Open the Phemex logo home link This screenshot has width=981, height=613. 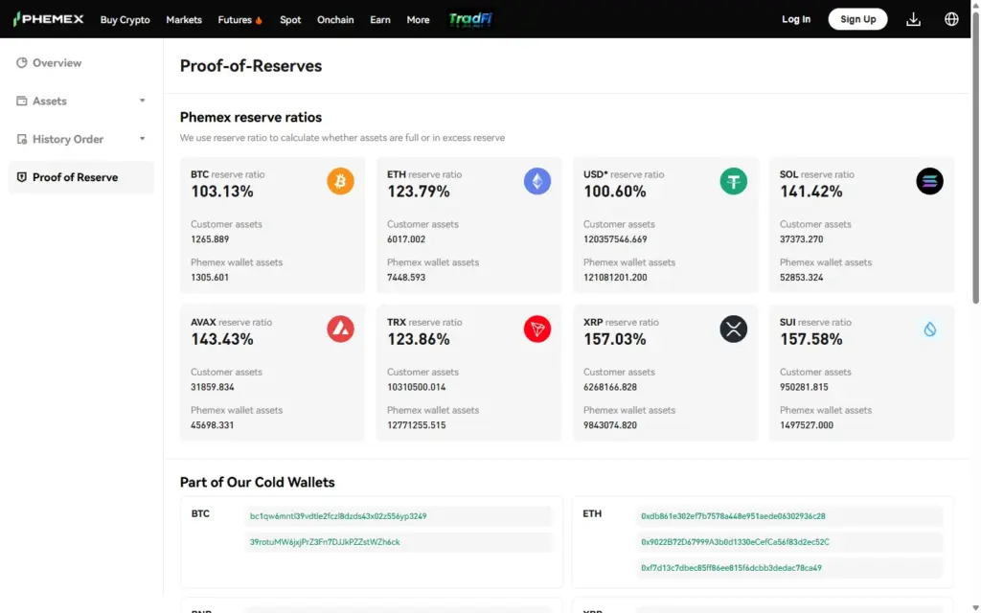click(x=48, y=19)
